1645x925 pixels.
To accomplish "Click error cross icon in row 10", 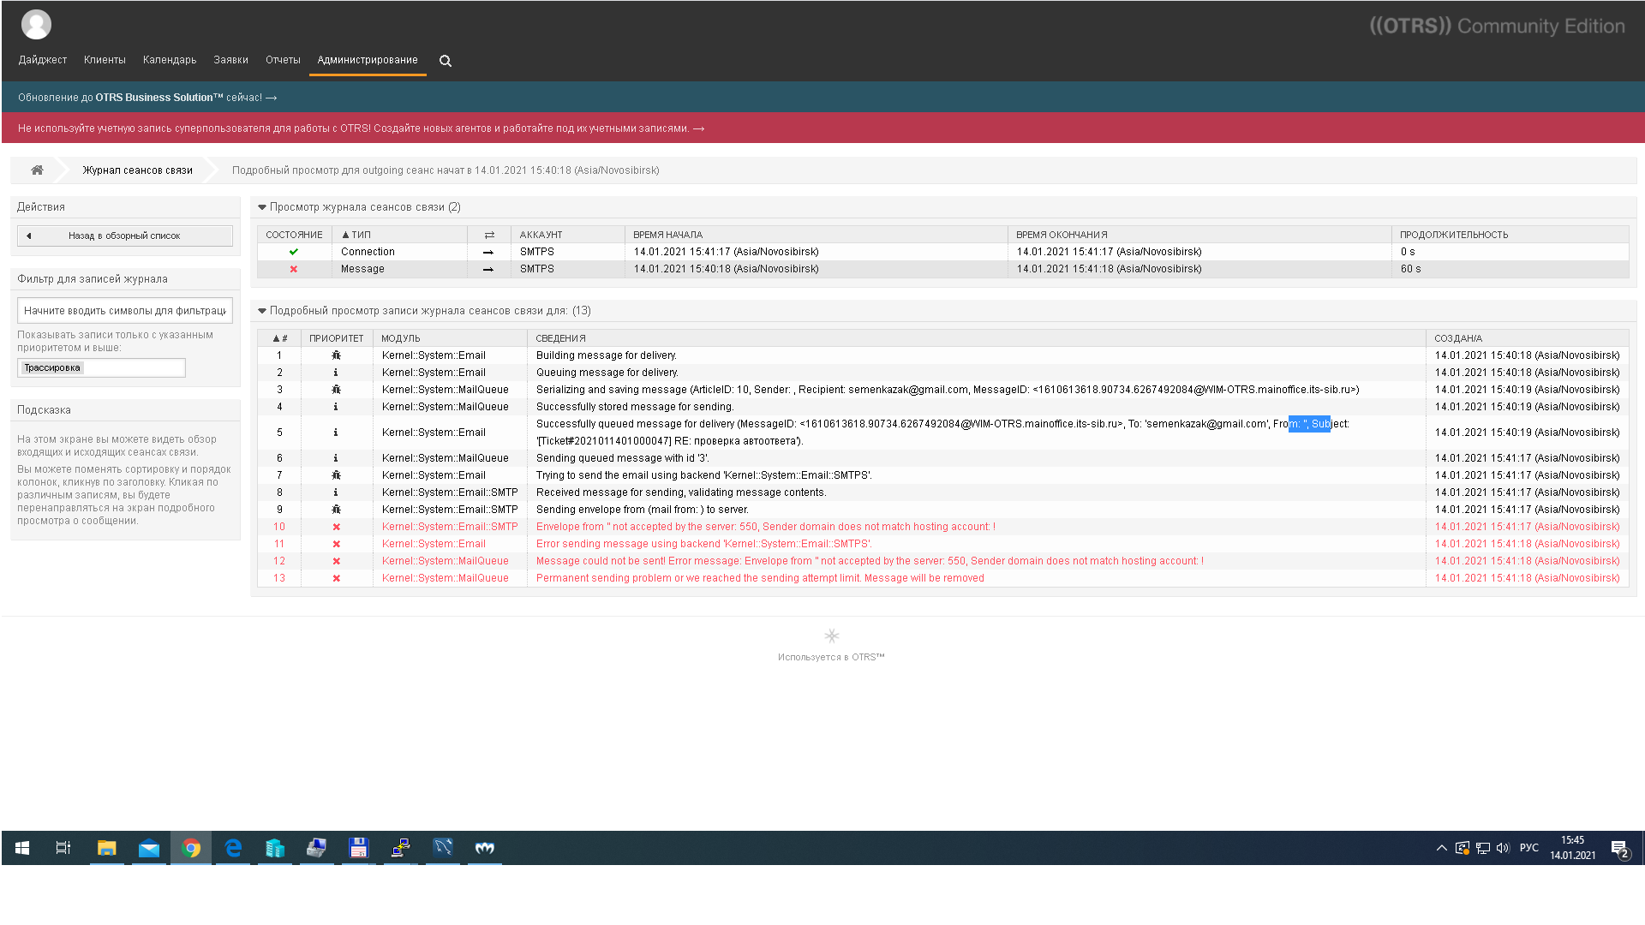I will 336,527.
